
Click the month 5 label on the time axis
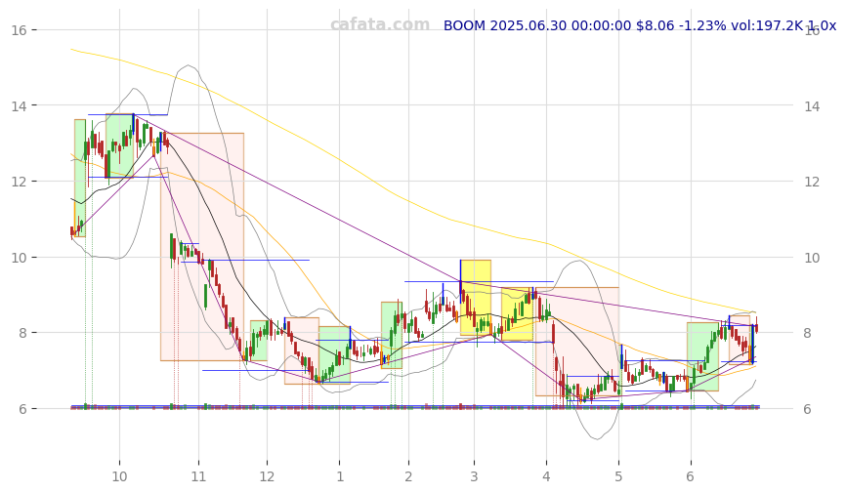coord(618,476)
